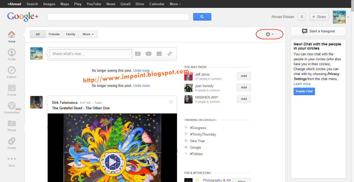The width and height of the screenshot is (354, 182).
Task: Open Drive in the top bar
Action: [x=140, y=4]
